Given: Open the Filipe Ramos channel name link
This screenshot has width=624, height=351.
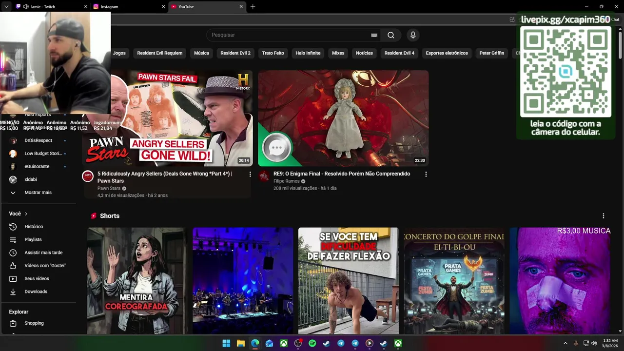Looking at the screenshot, I should (x=286, y=181).
